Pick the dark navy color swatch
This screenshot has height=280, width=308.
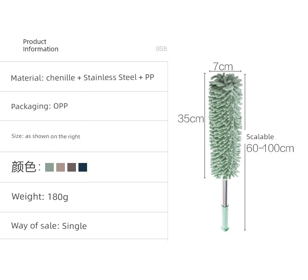[x=83, y=167]
